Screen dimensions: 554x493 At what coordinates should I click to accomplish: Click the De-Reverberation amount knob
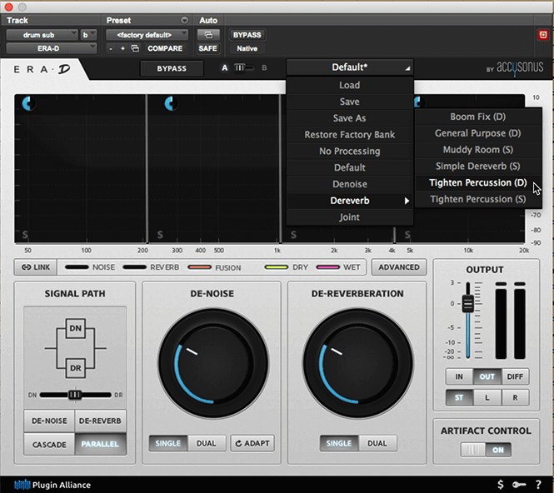pos(357,363)
